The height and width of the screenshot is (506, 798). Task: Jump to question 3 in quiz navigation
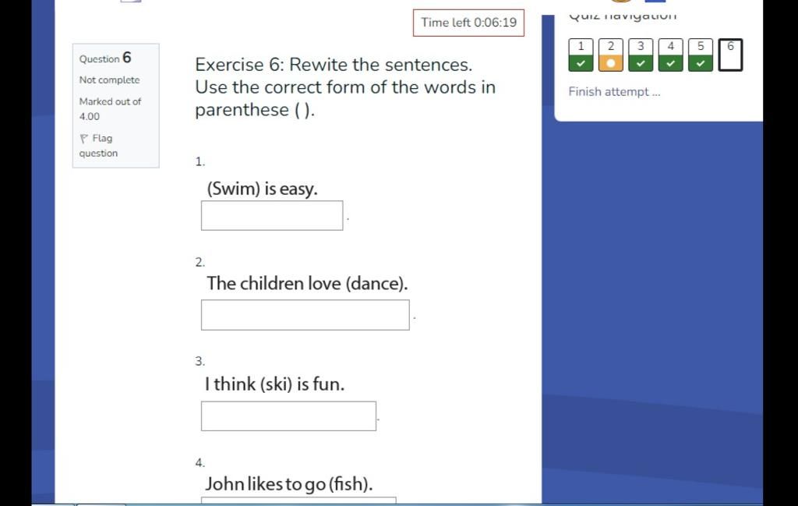pos(641,55)
